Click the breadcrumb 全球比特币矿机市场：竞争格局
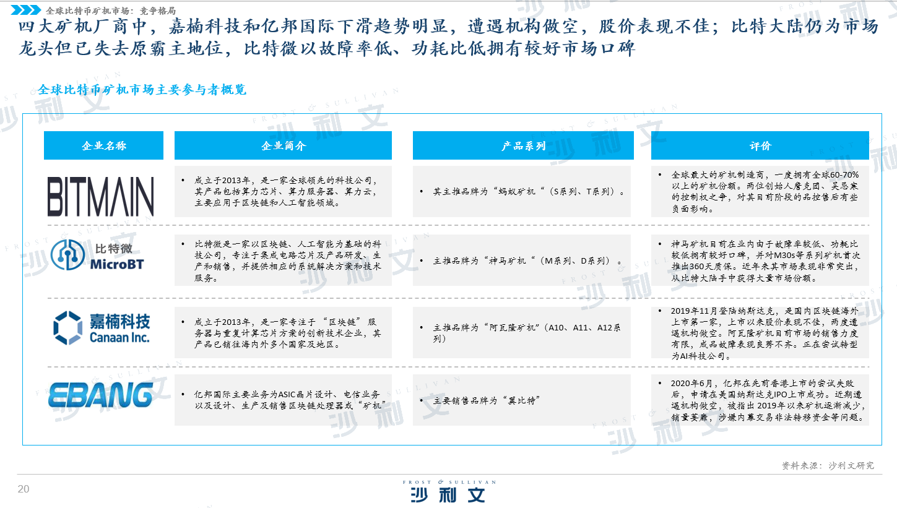 pyautogui.click(x=111, y=11)
